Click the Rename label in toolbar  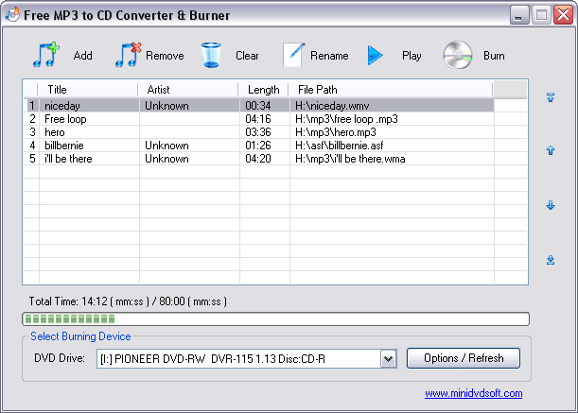point(329,56)
